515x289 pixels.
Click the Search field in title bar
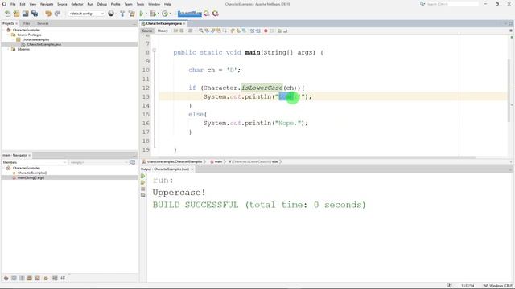click(452, 4)
